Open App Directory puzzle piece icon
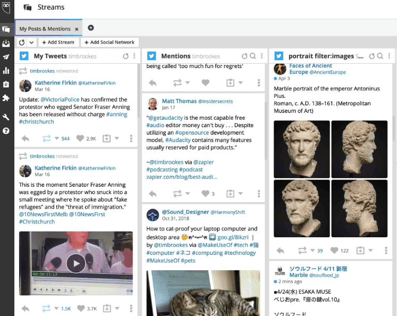Screen dimensions: 397x316 coord(6,98)
